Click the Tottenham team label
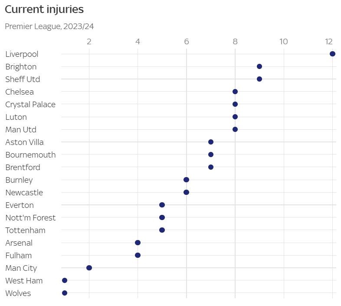The image size is (341, 306). (25, 230)
